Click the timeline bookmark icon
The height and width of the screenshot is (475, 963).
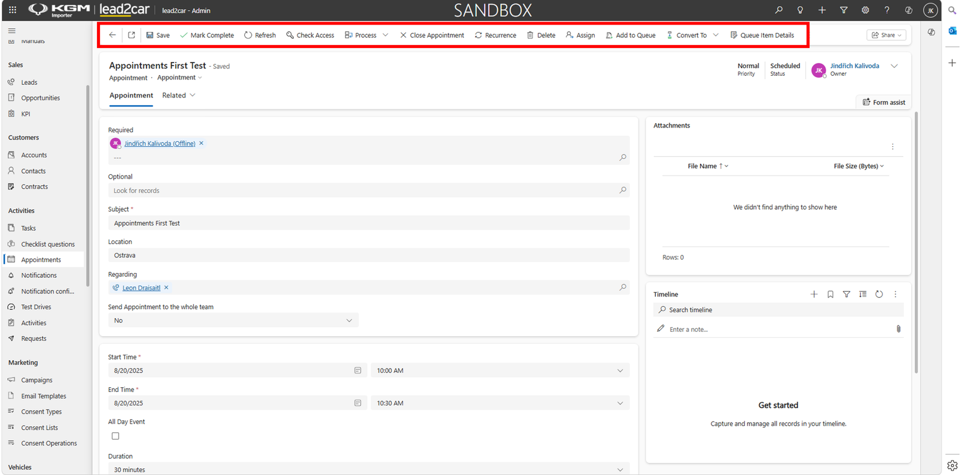click(830, 294)
